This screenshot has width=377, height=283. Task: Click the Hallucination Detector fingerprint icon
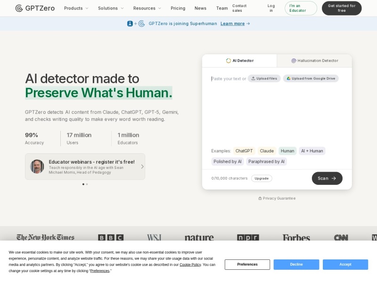(294, 61)
